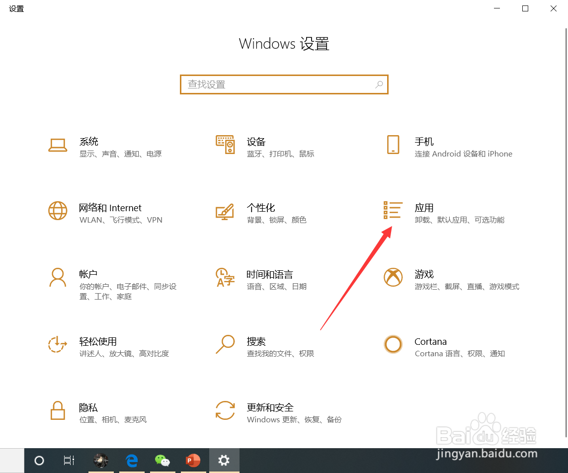
Task: Click the 帐户 description about 电子邮件 and 同步设置
Action: pos(128,292)
